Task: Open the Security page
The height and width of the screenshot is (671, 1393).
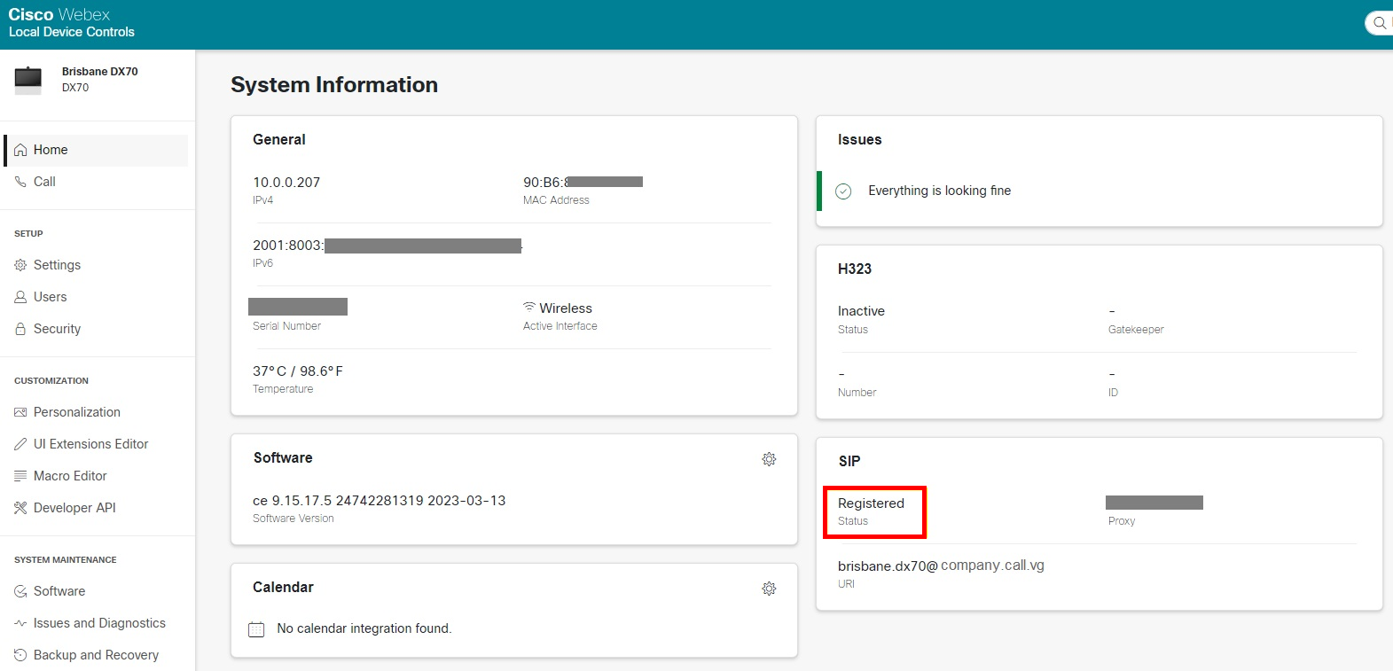Action: [x=96, y=329]
